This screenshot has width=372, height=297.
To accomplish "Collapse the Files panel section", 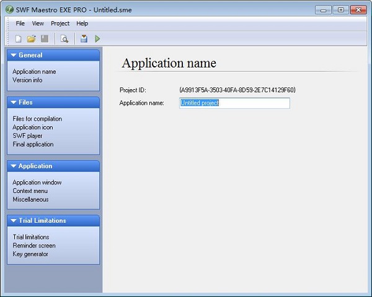I will pos(14,102).
